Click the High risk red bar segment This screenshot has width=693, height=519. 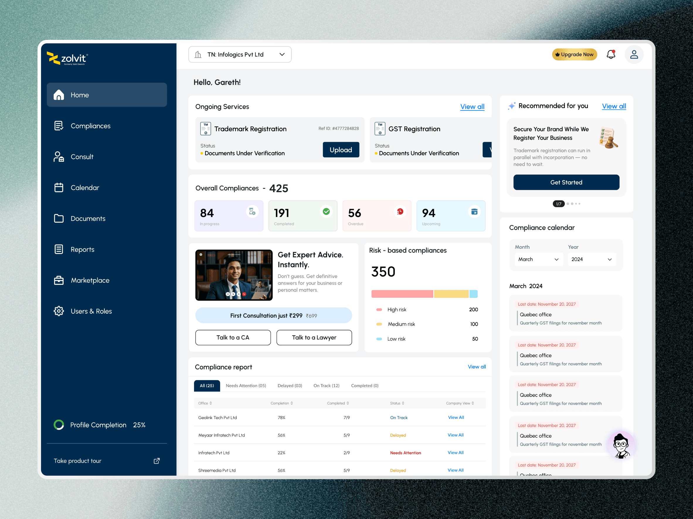pos(402,294)
